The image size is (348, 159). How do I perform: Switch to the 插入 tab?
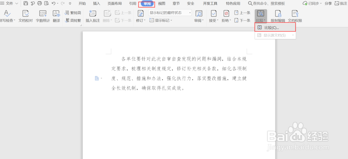[96, 3]
